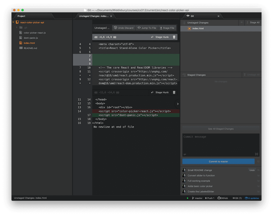Click Stage File button
This screenshot has height=216, width=273.
click(167, 28)
